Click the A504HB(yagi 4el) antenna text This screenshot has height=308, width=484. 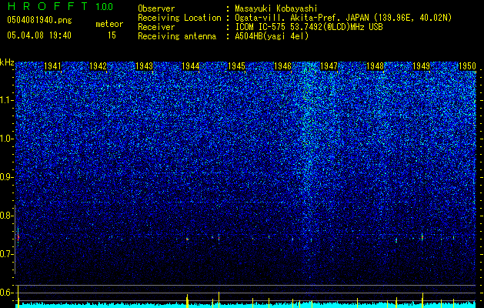(x=272, y=36)
